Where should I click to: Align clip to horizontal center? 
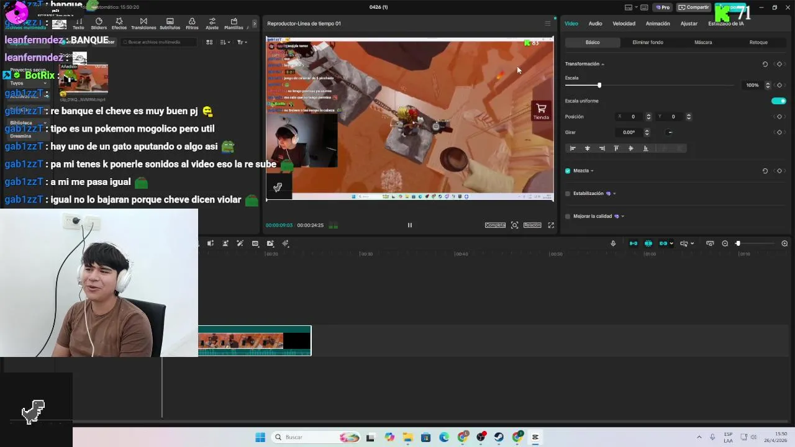point(587,148)
